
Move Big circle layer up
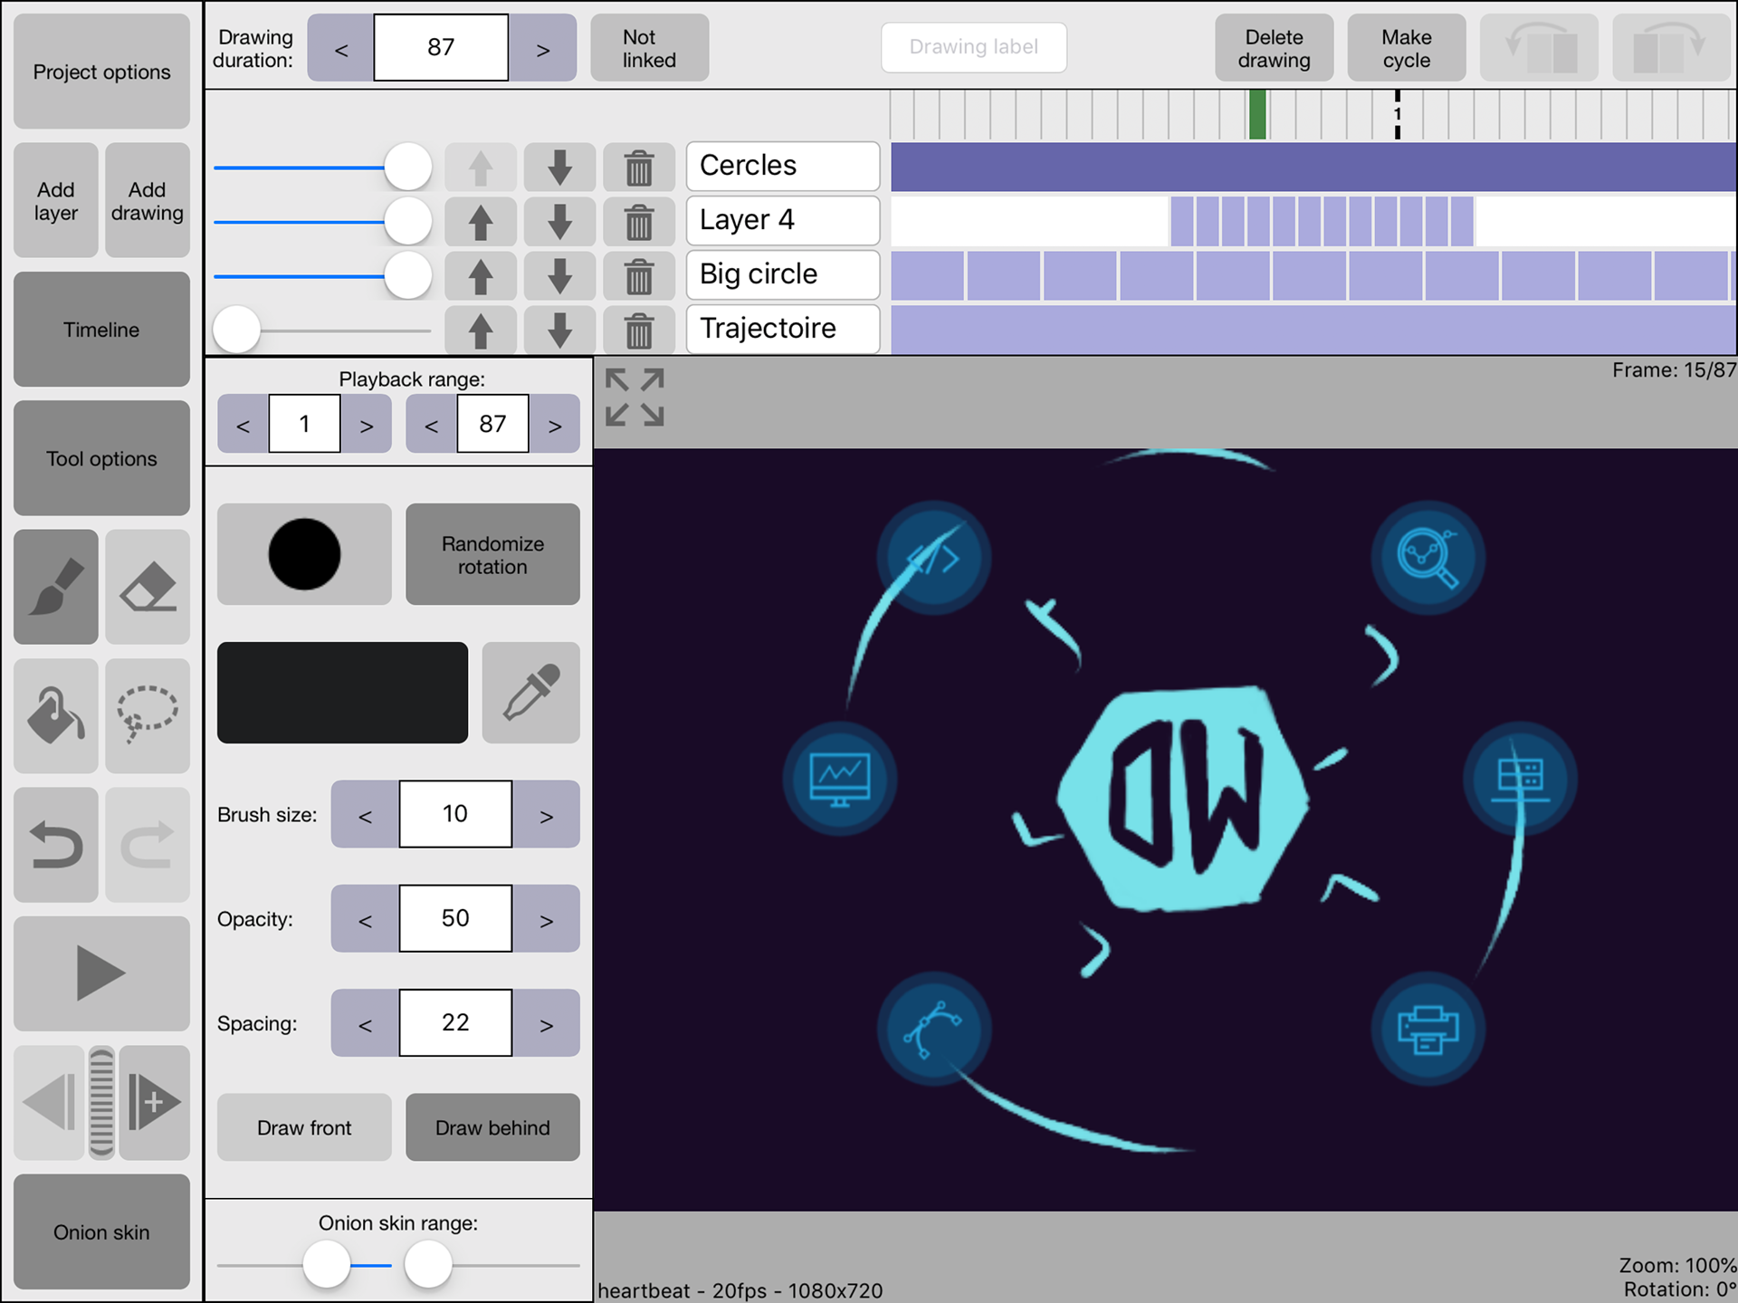[481, 276]
